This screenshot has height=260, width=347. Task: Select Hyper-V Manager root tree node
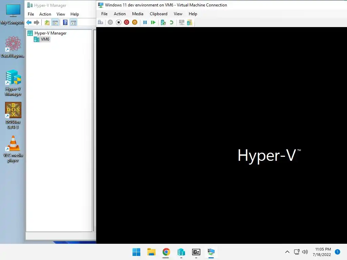(47, 33)
